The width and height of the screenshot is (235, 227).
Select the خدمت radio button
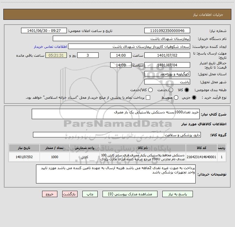[x=171, y=90]
